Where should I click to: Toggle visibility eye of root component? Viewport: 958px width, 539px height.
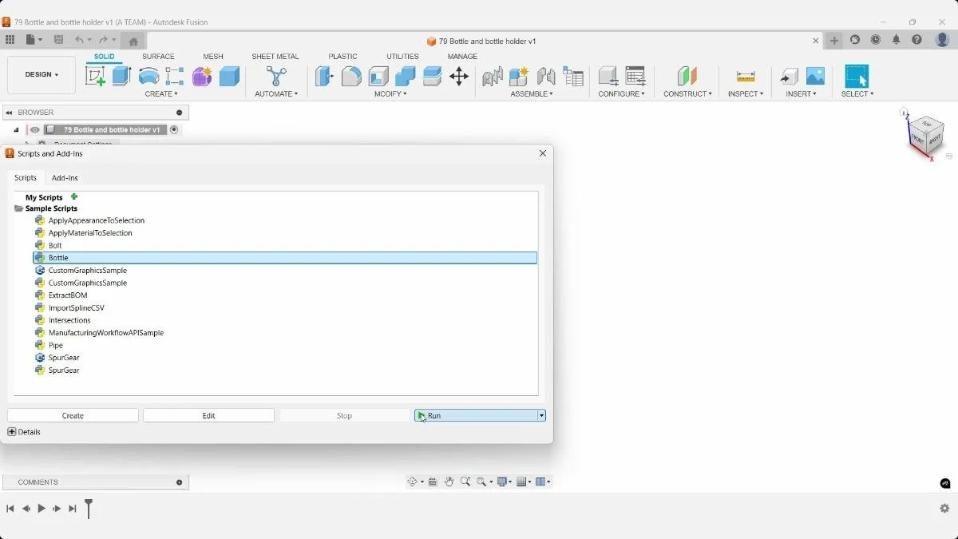35,129
